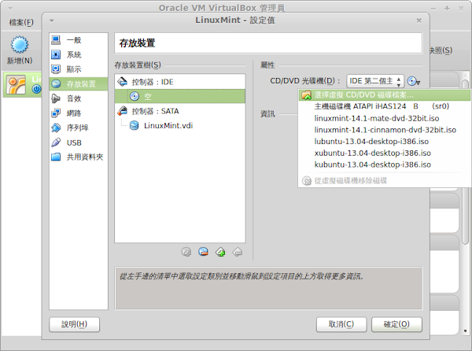Viewport: 472px width, 351px height.
Task: Open the IDE 第二個主 port dropdown
Action: [x=375, y=81]
